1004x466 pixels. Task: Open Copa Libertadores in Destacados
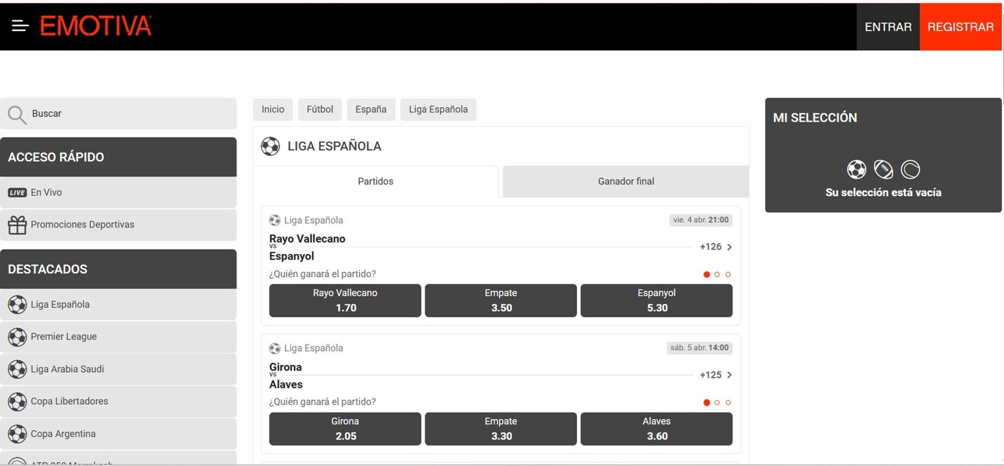tap(118, 402)
